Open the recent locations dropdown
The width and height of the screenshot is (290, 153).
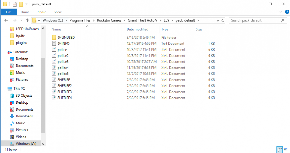21,20
